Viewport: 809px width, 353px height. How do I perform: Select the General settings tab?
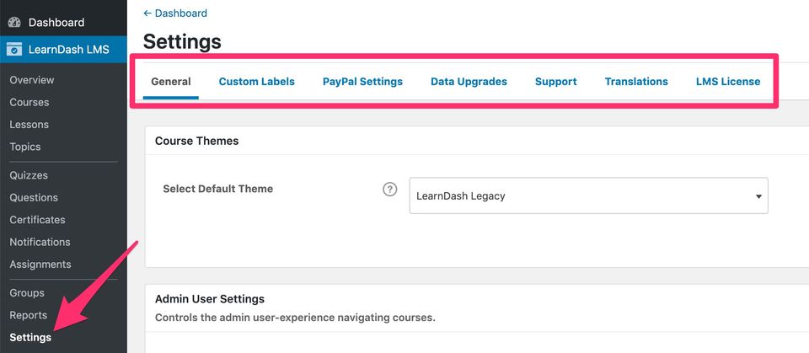pyautogui.click(x=171, y=82)
